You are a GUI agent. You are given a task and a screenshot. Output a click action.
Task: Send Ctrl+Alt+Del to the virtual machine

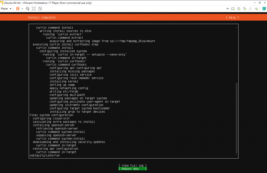[27, 9]
